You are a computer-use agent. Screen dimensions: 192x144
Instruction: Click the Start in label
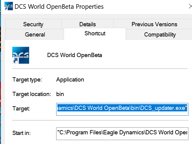point(21,133)
